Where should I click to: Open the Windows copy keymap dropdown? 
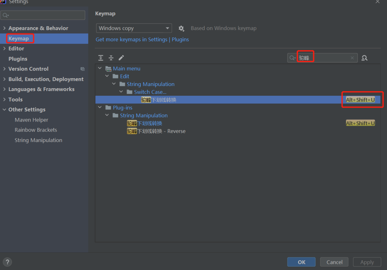[x=134, y=28]
